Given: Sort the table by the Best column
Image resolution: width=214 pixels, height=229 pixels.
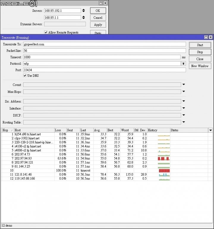Looking at the screenshot, I should (x=114, y=130).
